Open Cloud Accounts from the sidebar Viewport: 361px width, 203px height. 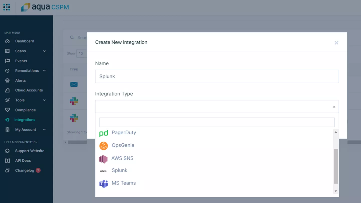[x=29, y=90]
